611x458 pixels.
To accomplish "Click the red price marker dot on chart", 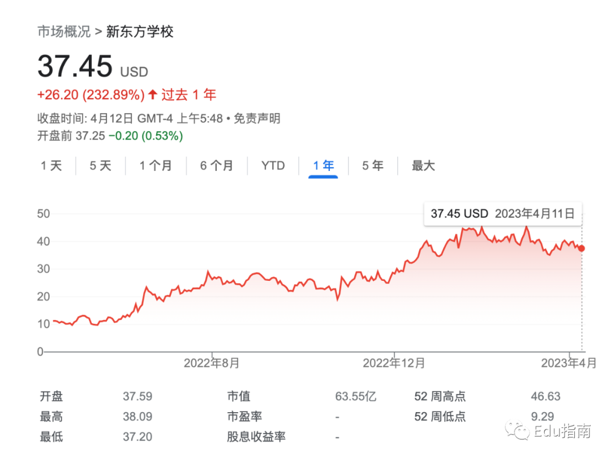I will coord(582,249).
